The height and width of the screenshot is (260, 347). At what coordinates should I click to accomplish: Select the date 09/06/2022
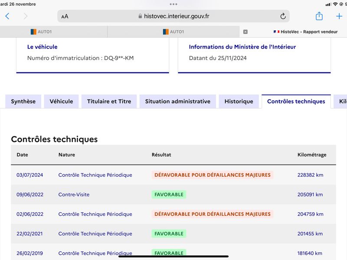click(30, 195)
